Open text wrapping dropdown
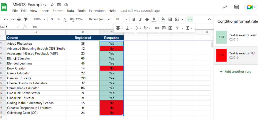Screen dimensions: 258x120 (x=138, y=28)
